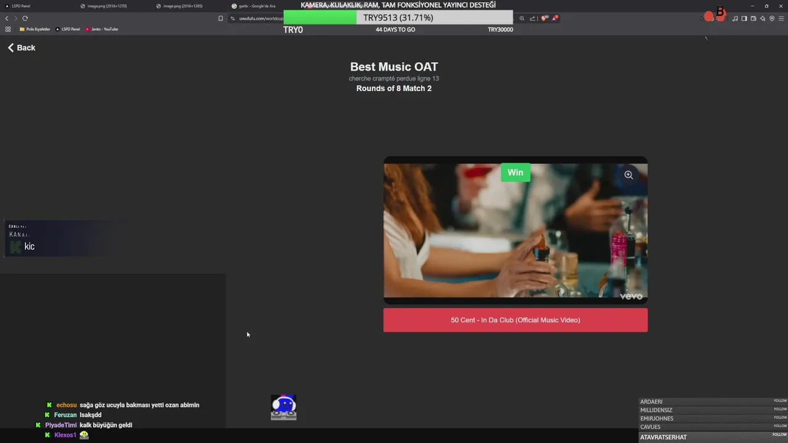This screenshot has width=788, height=443.
Task: Click the EMIRJOHNES follower entry
Action: (x=714, y=418)
